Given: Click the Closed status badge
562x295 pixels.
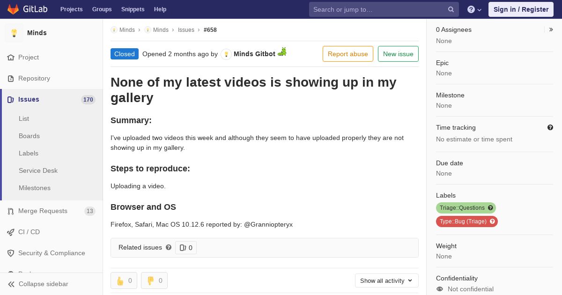Looking at the screenshot, I should point(125,54).
